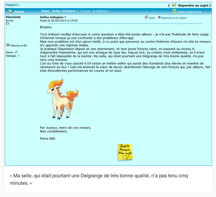Click the Pierre RED signature
The height and width of the screenshot is (197, 216).
point(48,139)
